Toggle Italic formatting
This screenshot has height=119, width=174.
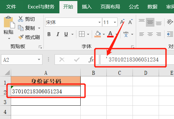(x=58, y=34)
